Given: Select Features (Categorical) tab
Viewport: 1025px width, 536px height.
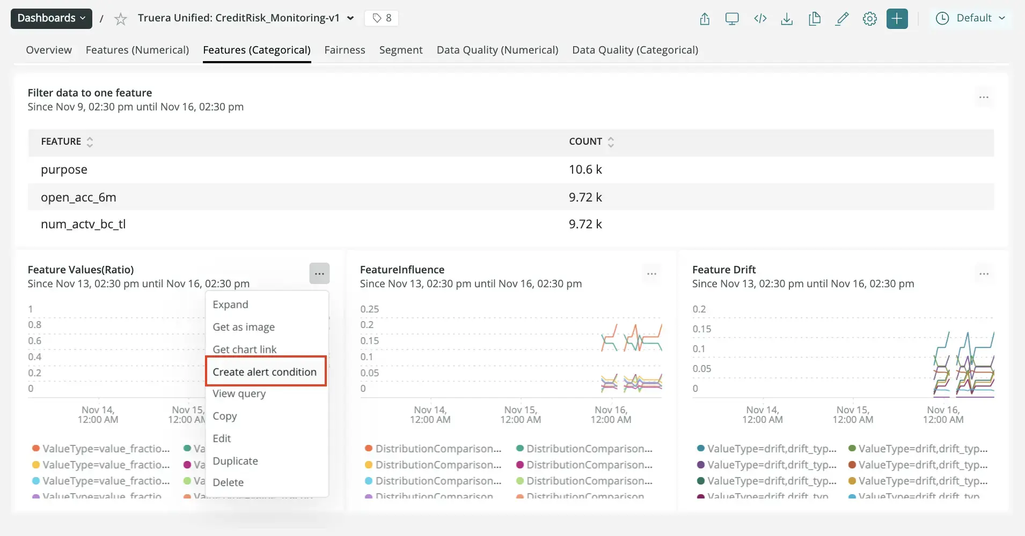Looking at the screenshot, I should [257, 50].
